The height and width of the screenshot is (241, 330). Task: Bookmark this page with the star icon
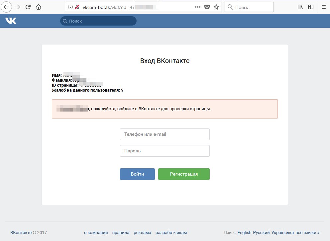point(216,7)
